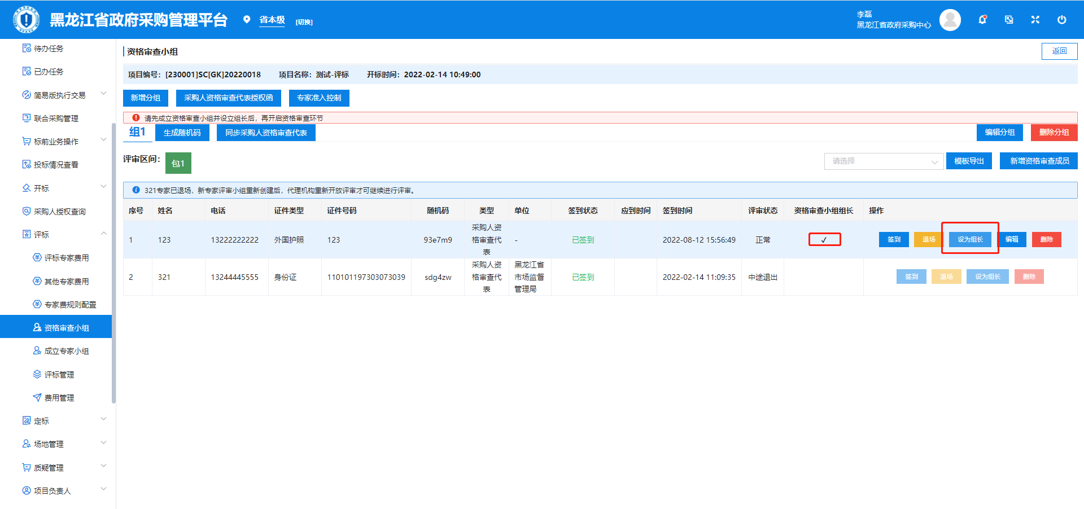
Task: Click 签到 for member 123
Action: click(x=894, y=239)
